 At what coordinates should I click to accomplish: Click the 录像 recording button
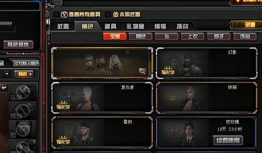[x=247, y=25]
